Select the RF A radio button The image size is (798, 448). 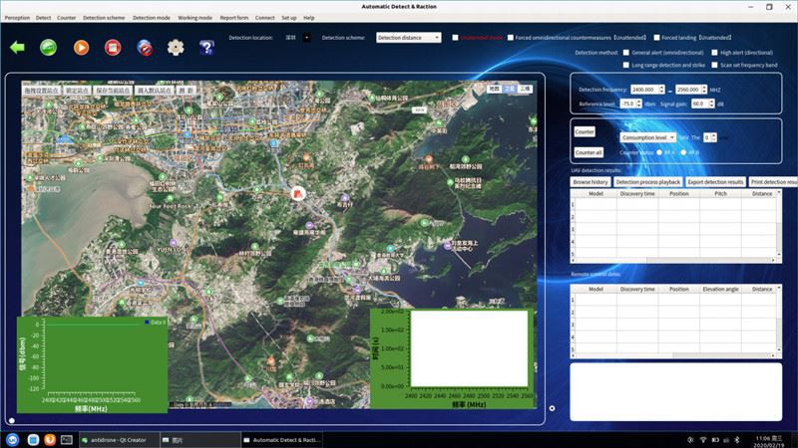(658, 152)
